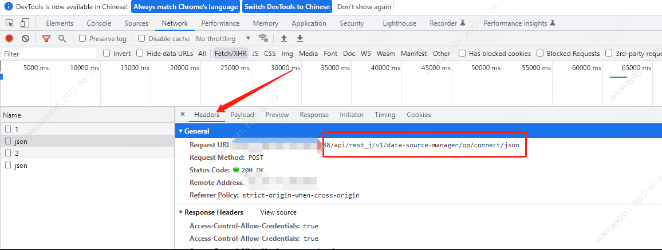This screenshot has width=662, height=250.
Task: Open network conditions wifi icon
Action: click(x=263, y=39)
